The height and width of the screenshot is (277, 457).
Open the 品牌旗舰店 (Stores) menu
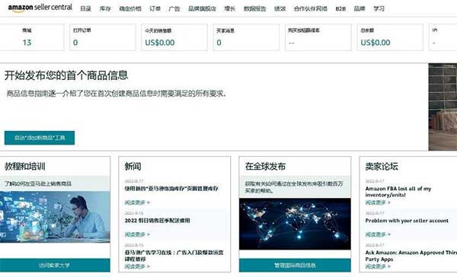202,8
